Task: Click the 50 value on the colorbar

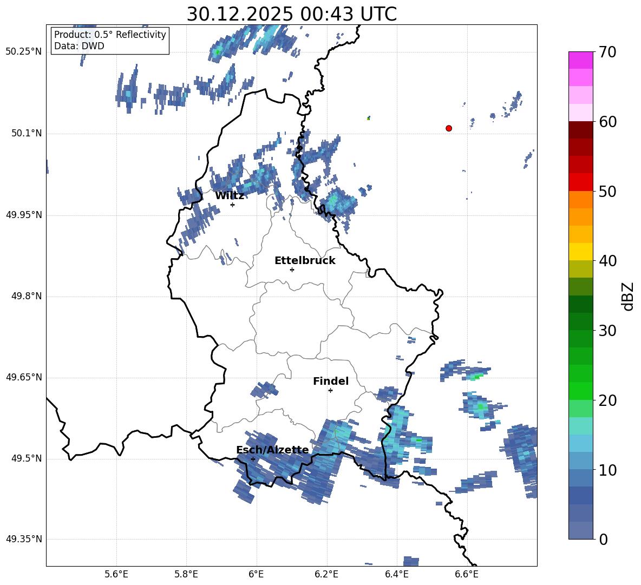Action: tap(607, 192)
